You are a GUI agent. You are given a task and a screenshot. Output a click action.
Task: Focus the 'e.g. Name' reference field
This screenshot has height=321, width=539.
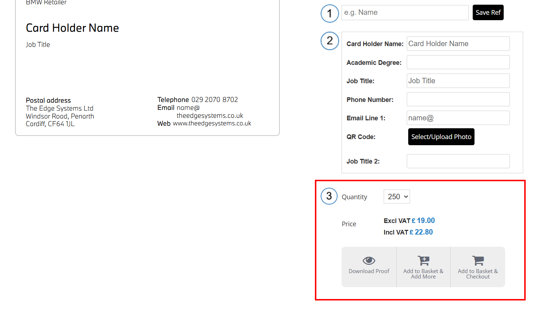pyautogui.click(x=405, y=13)
